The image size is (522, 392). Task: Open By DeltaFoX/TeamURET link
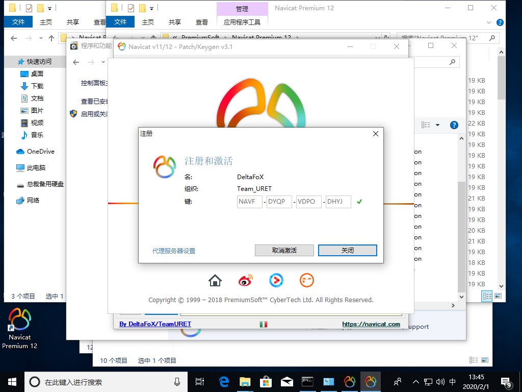pos(155,324)
